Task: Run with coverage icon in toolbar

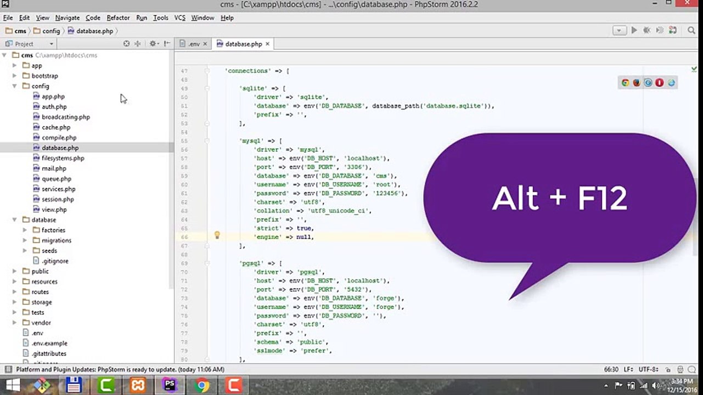Action: tap(660, 31)
